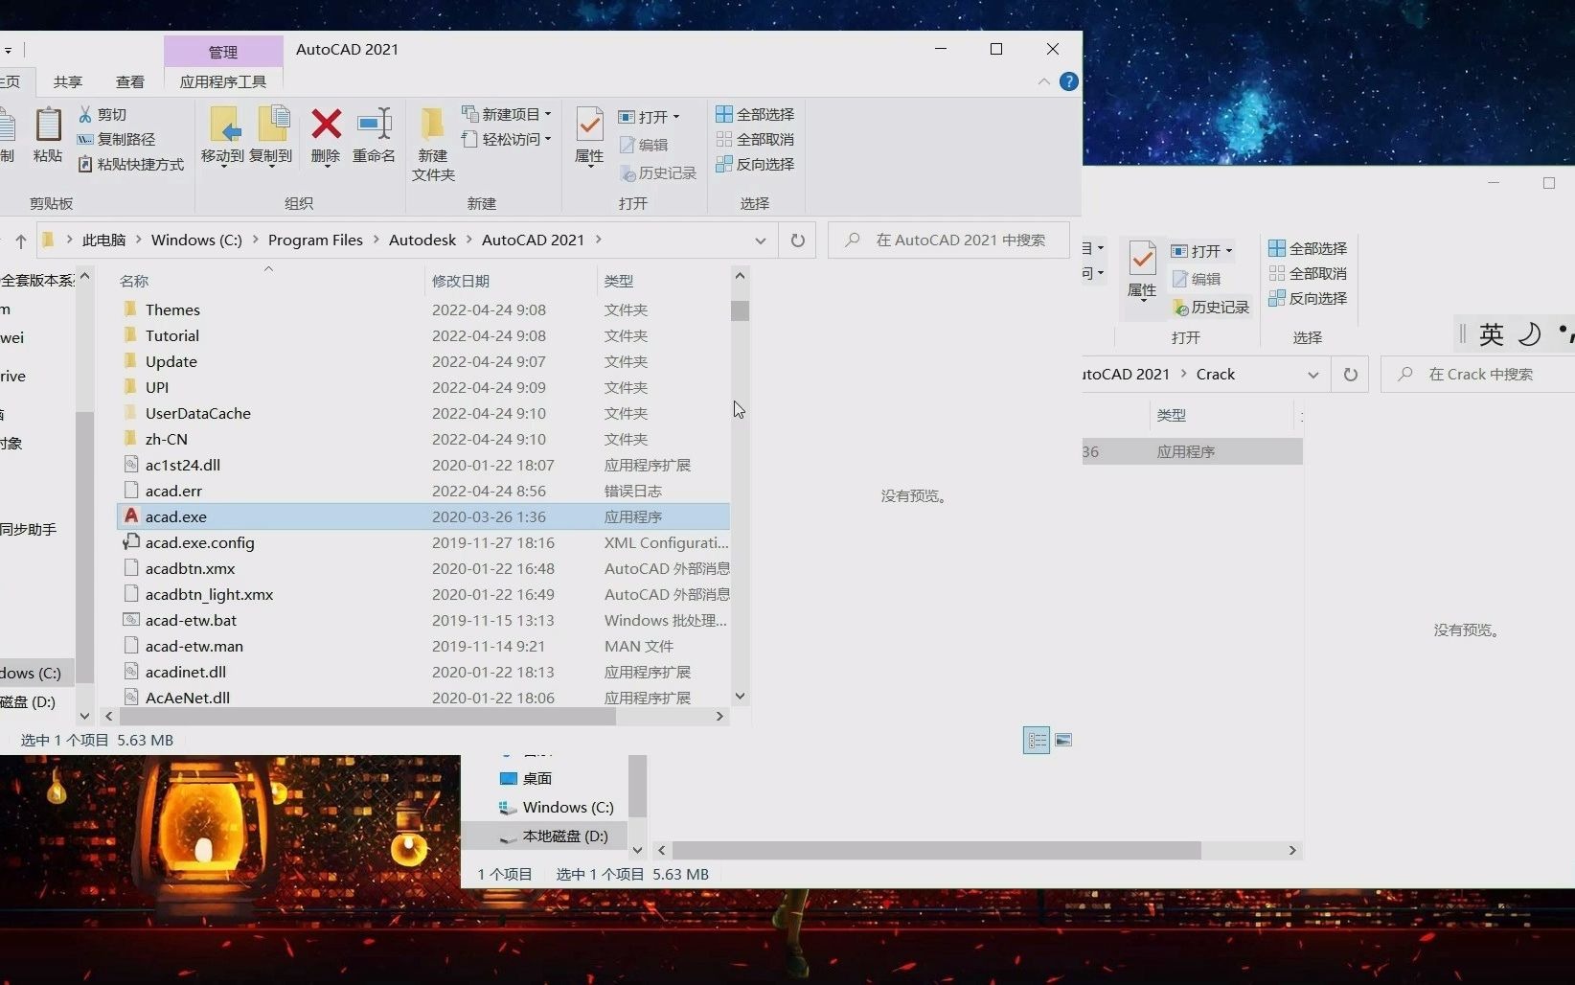Viewport: 1575px width, 985px height.
Task: Click Copy path in the ribbon
Action: click(116, 139)
